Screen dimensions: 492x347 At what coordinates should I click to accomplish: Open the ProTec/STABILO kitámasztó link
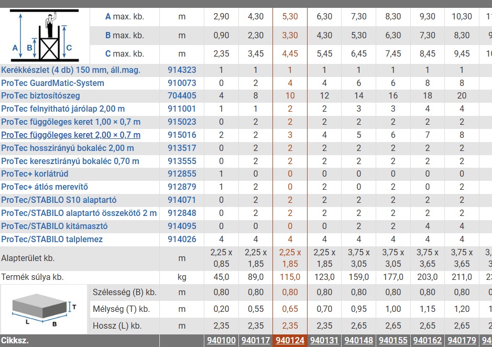[54, 226]
